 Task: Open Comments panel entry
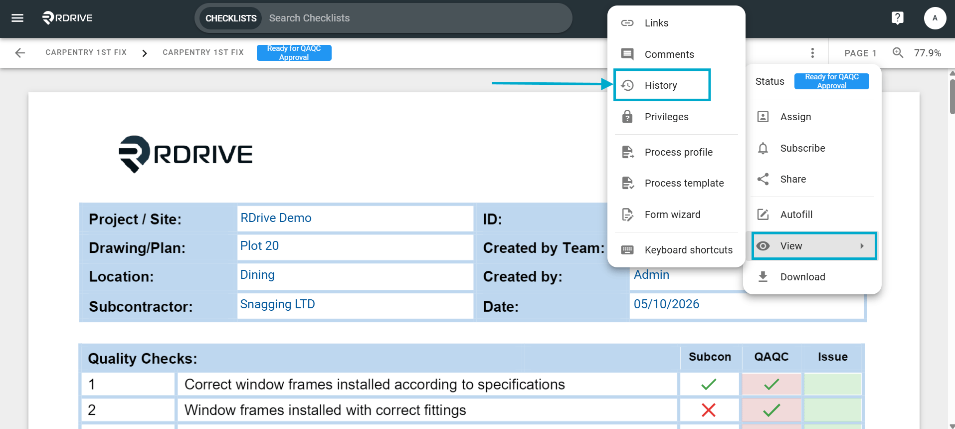tap(676, 54)
